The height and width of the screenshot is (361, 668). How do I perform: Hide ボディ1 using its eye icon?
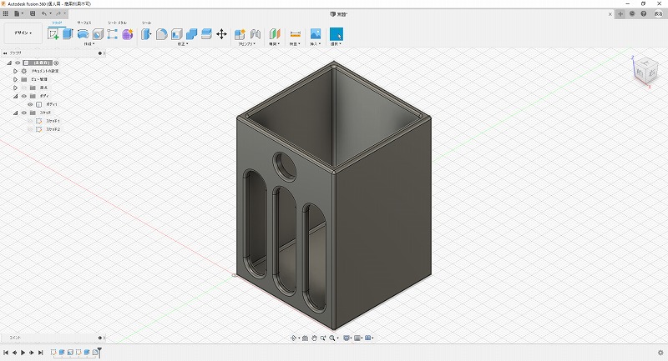coord(30,104)
